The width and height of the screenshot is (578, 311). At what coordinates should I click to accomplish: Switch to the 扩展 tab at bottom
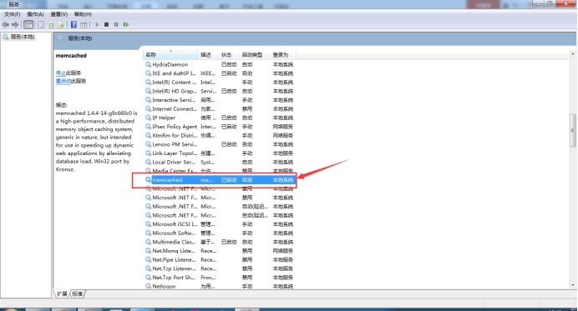coord(62,293)
